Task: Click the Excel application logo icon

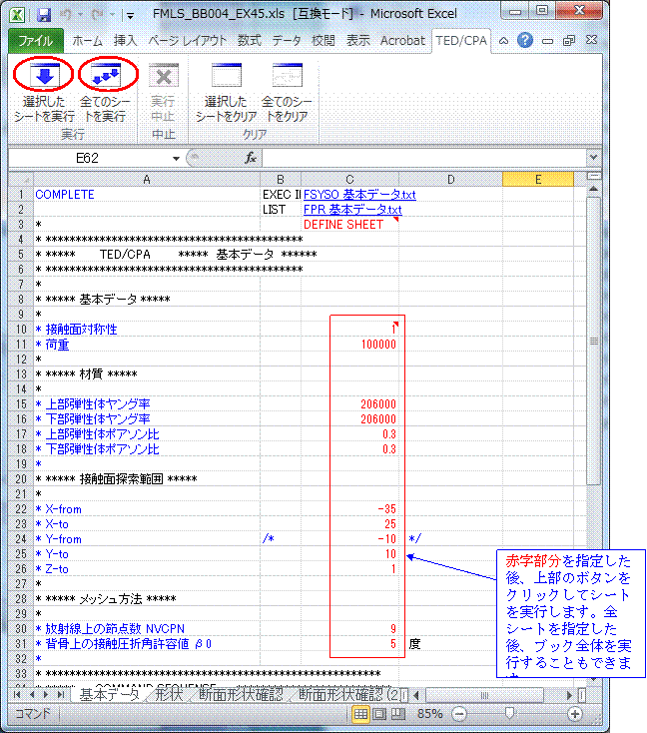Action: click(x=17, y=15)
